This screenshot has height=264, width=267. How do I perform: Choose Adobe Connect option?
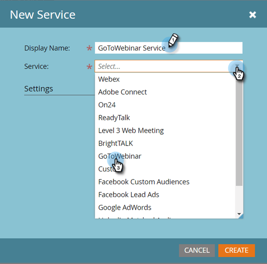tap(165, 92)
